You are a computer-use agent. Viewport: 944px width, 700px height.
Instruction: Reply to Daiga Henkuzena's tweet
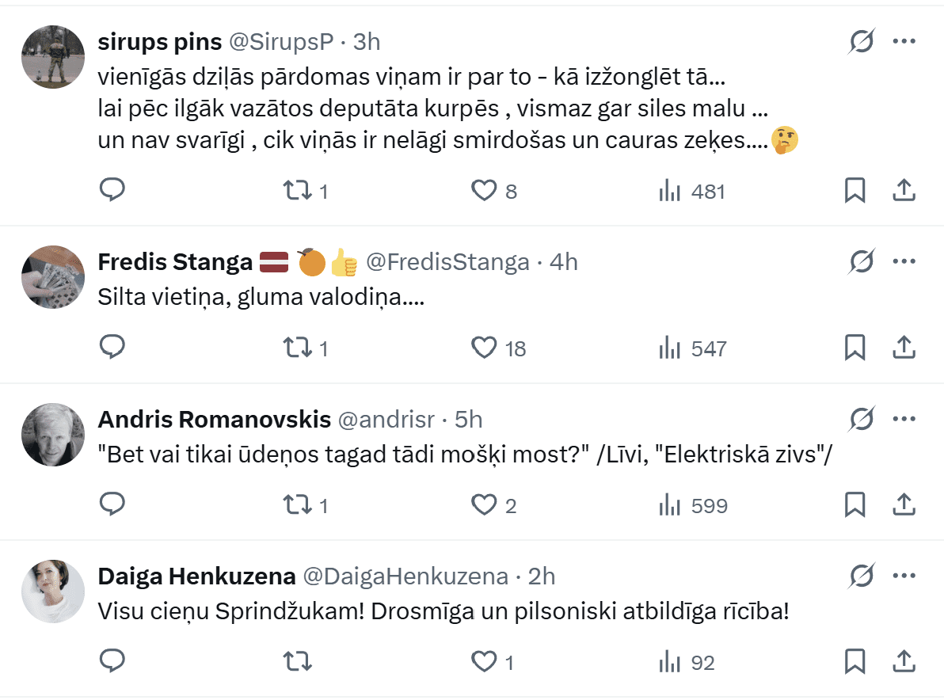click(112, 661)
